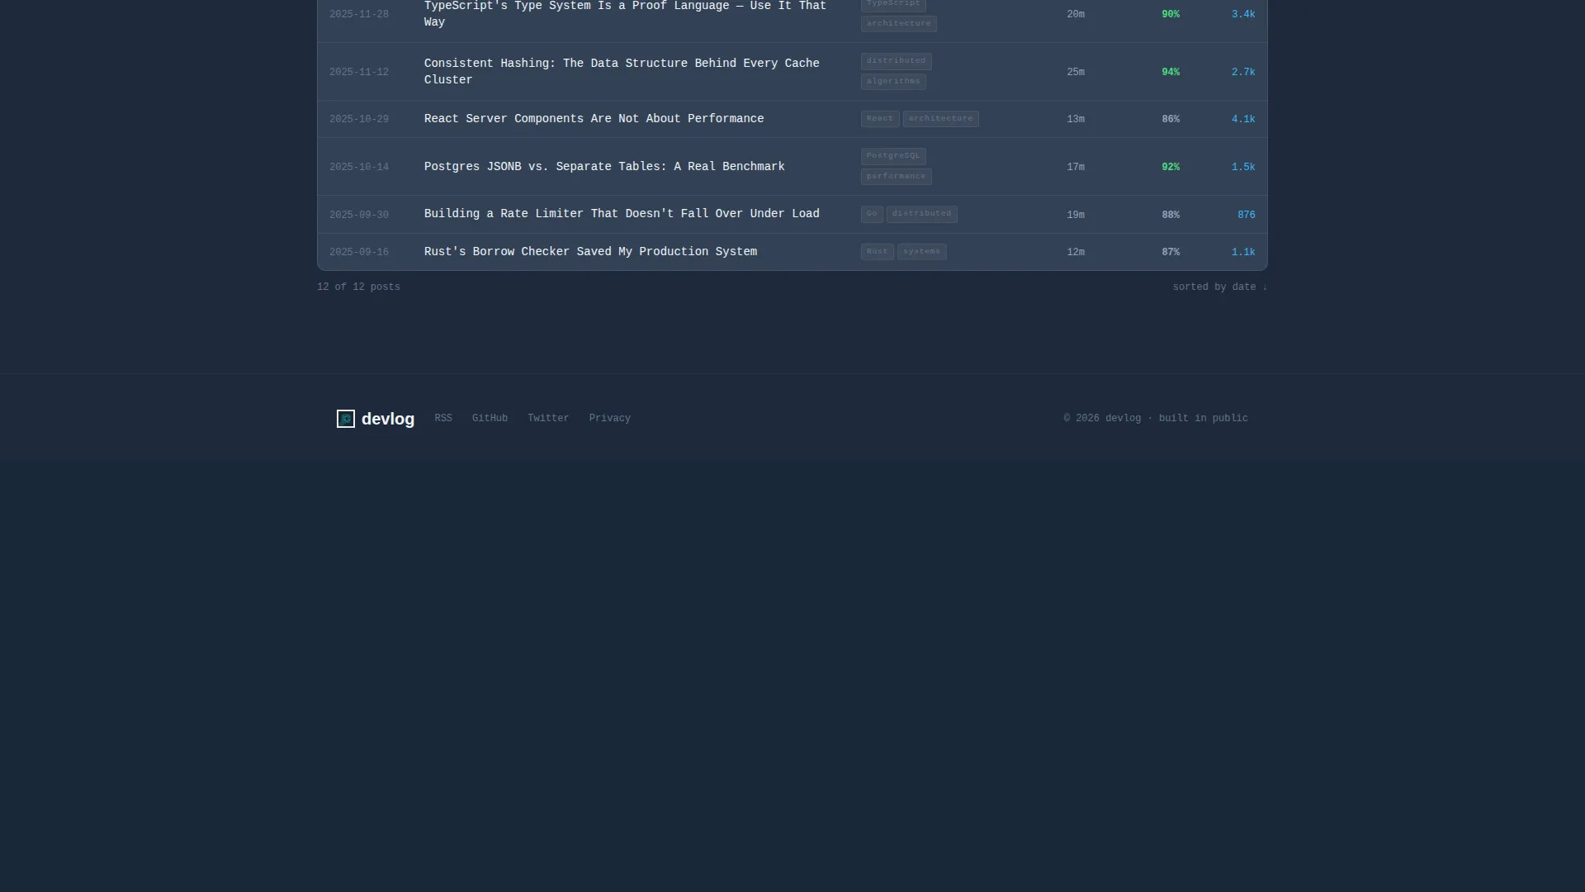This screenshot has height=892, width=1585.
Task: Click the 3.4k views count
Action: (1243, 15)
